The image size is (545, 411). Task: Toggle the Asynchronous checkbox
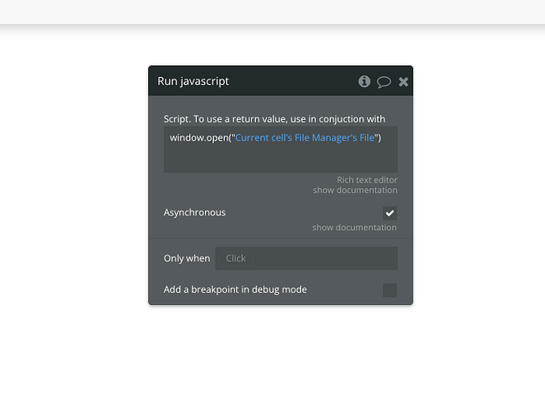click(390, 213)
